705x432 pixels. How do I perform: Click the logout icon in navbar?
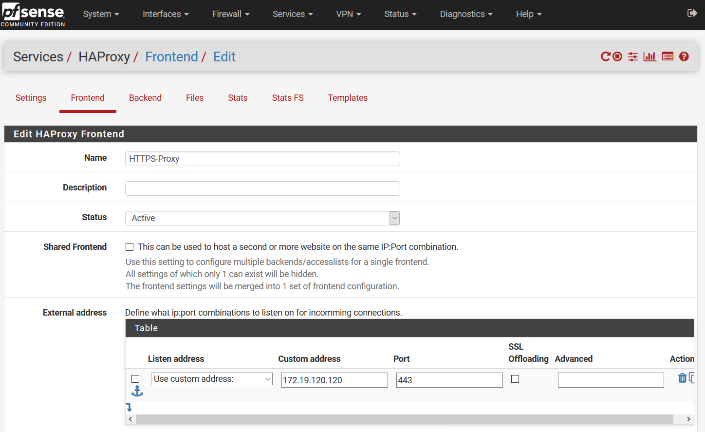pos(692,13)
